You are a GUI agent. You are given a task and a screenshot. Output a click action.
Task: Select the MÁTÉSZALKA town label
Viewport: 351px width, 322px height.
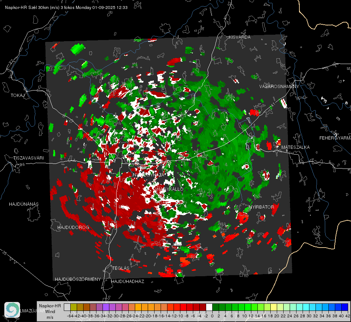coord(295,147)
